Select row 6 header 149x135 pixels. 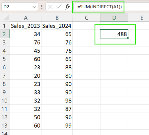pyautogui.click(x=5, y=67)
